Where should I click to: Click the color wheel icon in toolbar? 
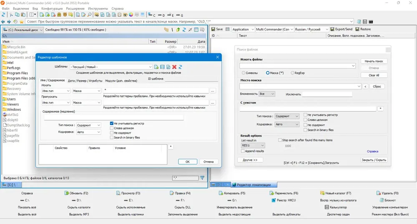(x=131, y=15)
